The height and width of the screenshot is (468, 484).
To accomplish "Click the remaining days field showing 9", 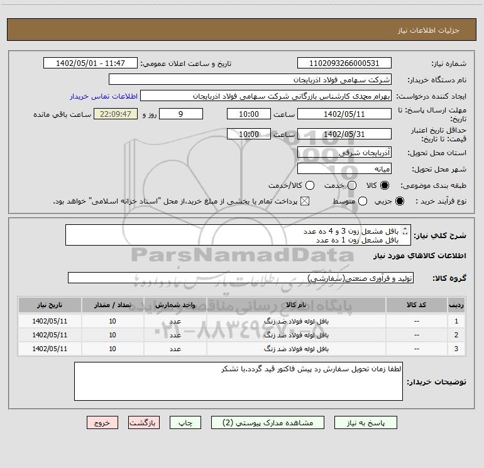I will (x=181, y=114).
